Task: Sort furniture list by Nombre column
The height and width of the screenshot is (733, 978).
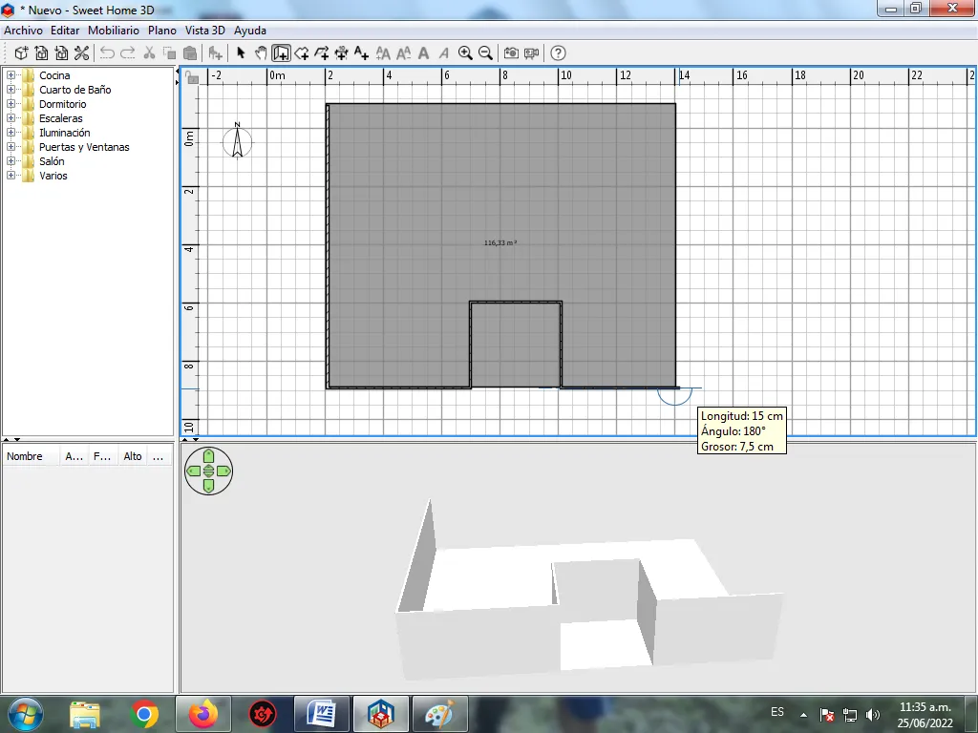Action: [x=30, y=456]
